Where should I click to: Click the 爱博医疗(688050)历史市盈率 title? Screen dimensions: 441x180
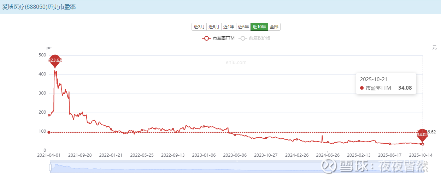[x=39, y=7]
